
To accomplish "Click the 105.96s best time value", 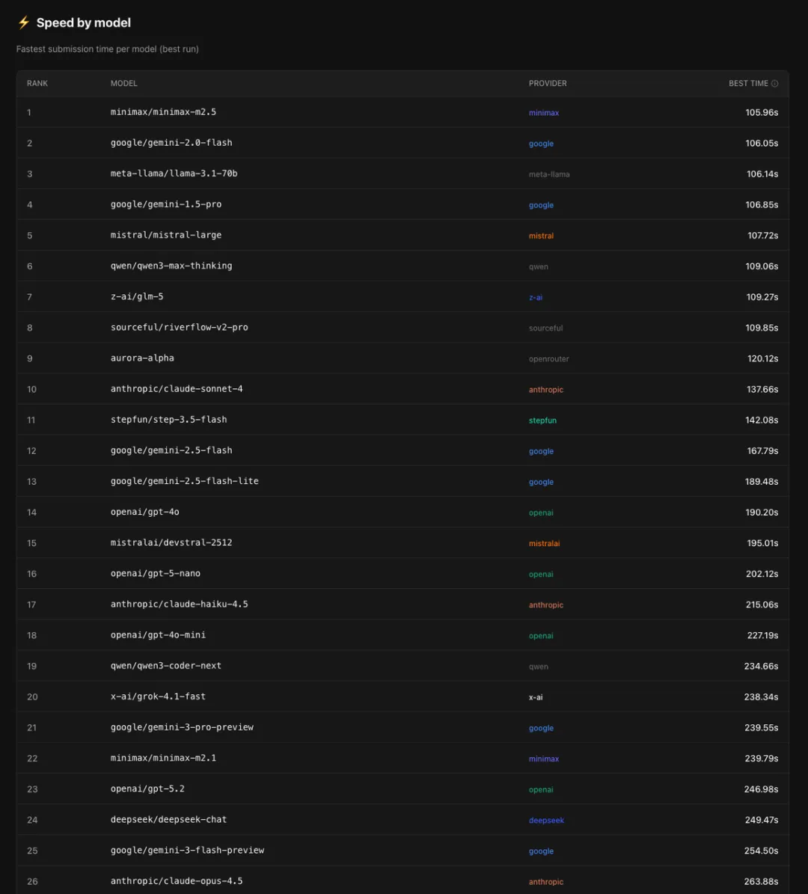I will pyautogui.click(x=762, y=112).
